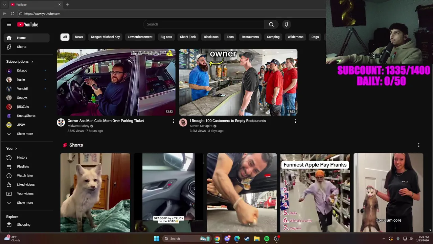433x244 pixels.
Task: Open KnottyShorts subscription channel
Action: (27, 116)
